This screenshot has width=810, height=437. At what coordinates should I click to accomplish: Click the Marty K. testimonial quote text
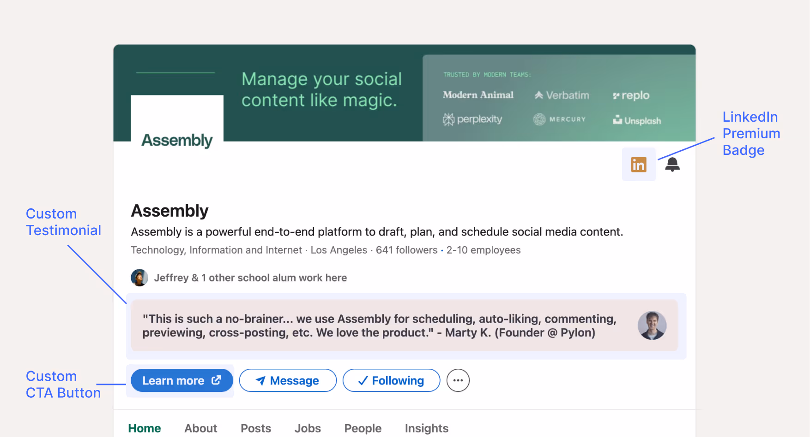pyautogui.click(x=380, y=325)
